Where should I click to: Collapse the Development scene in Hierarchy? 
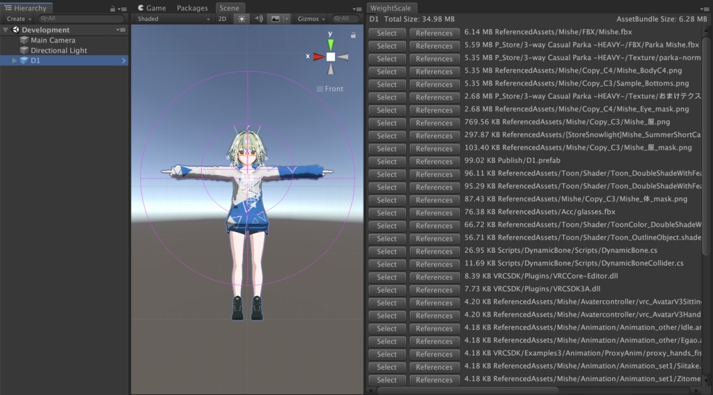[6, 30]
